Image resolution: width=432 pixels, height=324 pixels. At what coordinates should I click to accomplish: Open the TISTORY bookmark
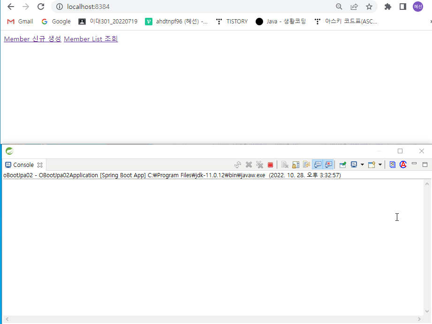point(232,22)
